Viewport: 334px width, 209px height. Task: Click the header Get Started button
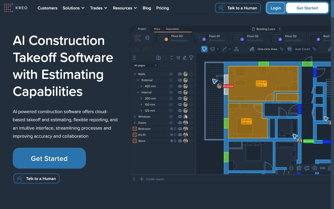pyautogui.click(x=307, y=8)
